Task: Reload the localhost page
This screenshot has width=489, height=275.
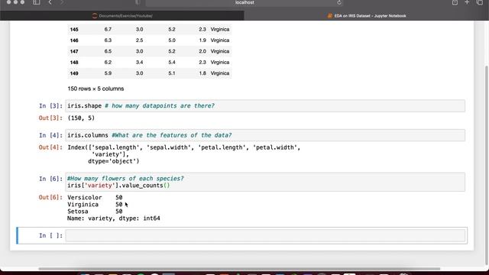Action: pyautogui.click(x=339, y=3)
